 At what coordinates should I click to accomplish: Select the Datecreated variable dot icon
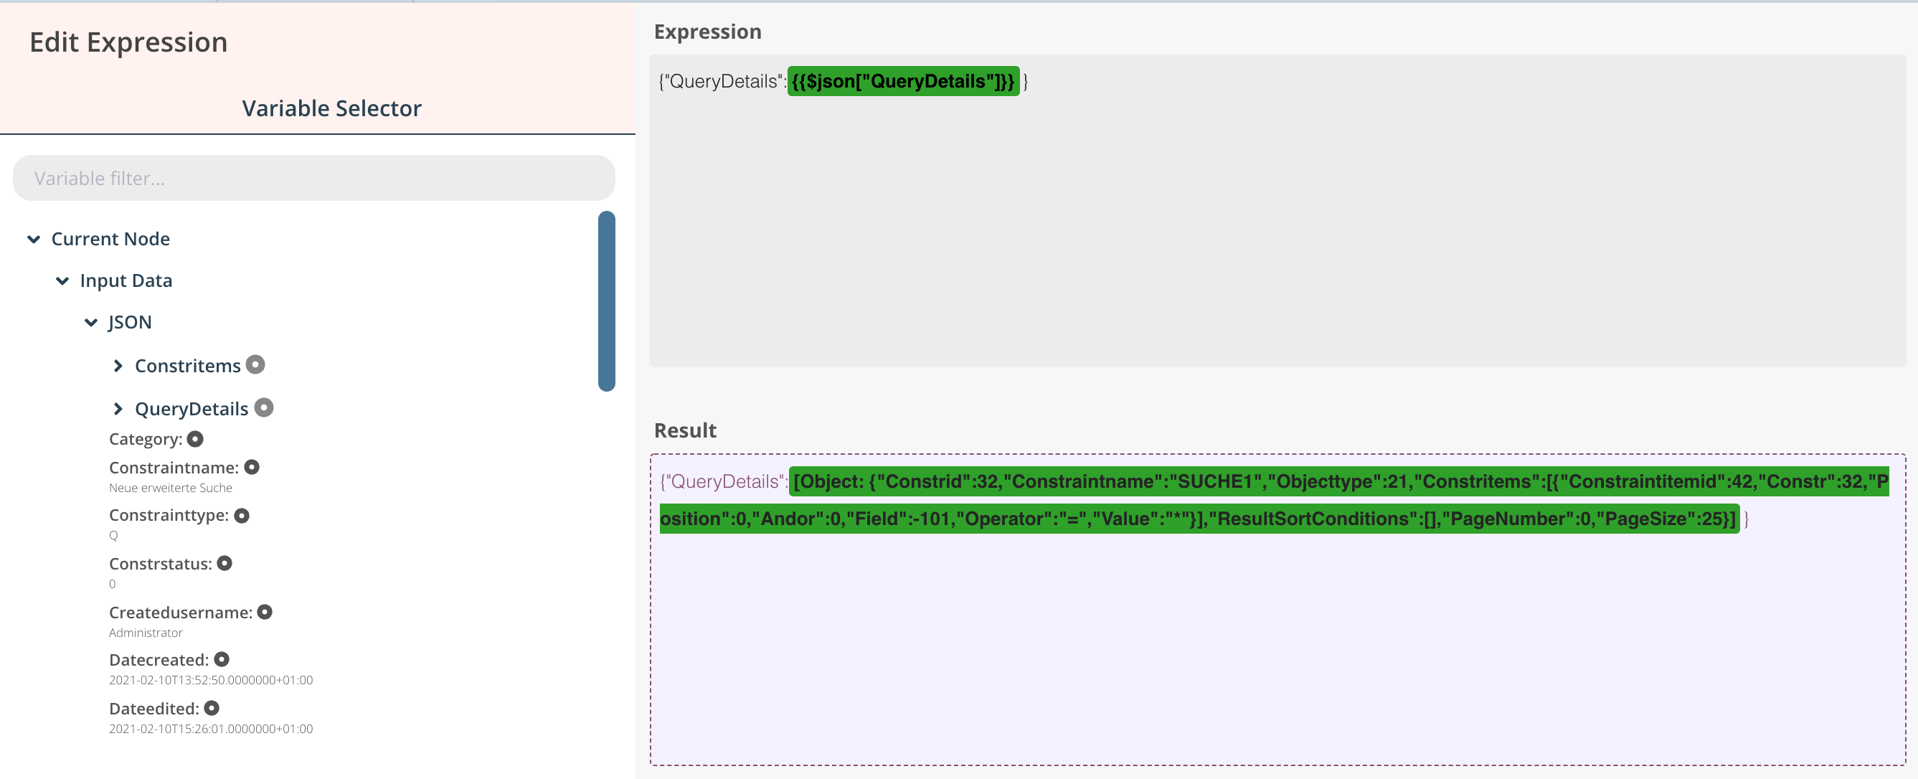[x=221, y=659]
